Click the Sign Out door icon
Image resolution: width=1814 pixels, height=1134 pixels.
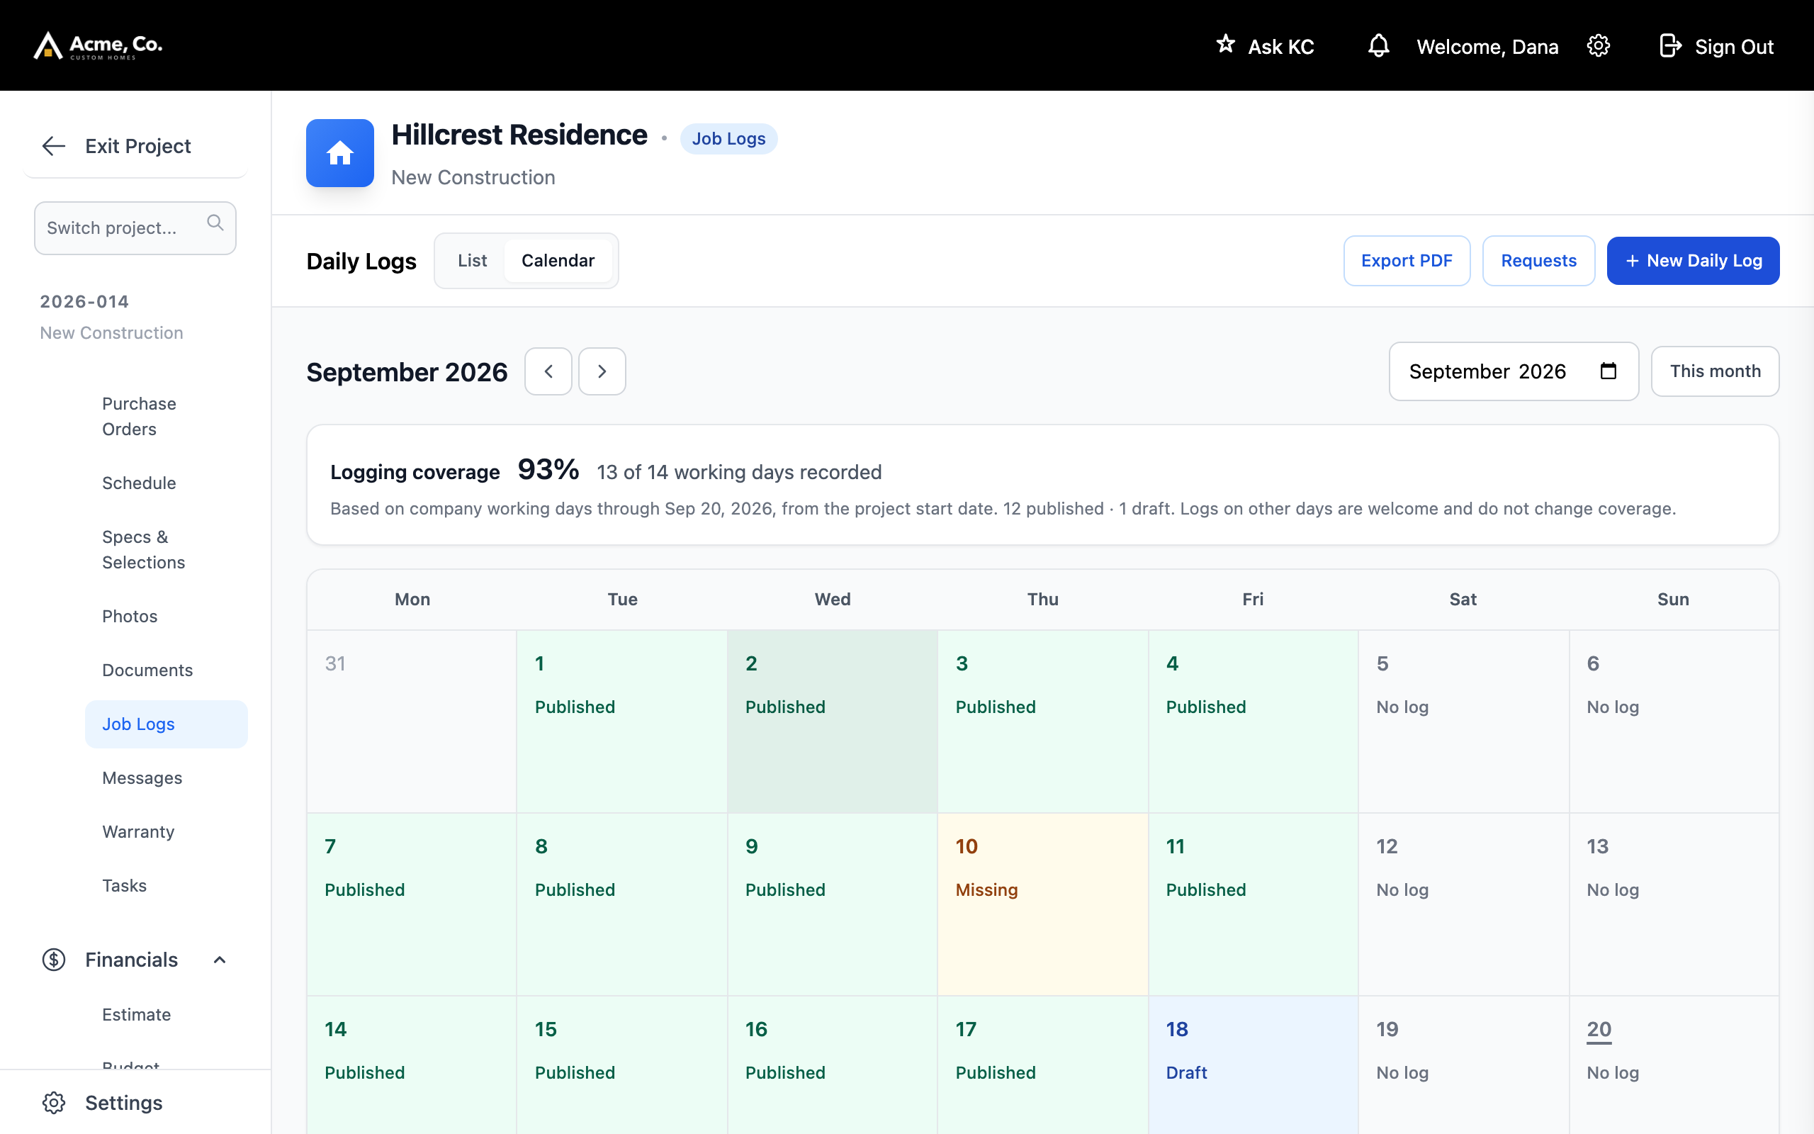click(x=1670, y=46)
